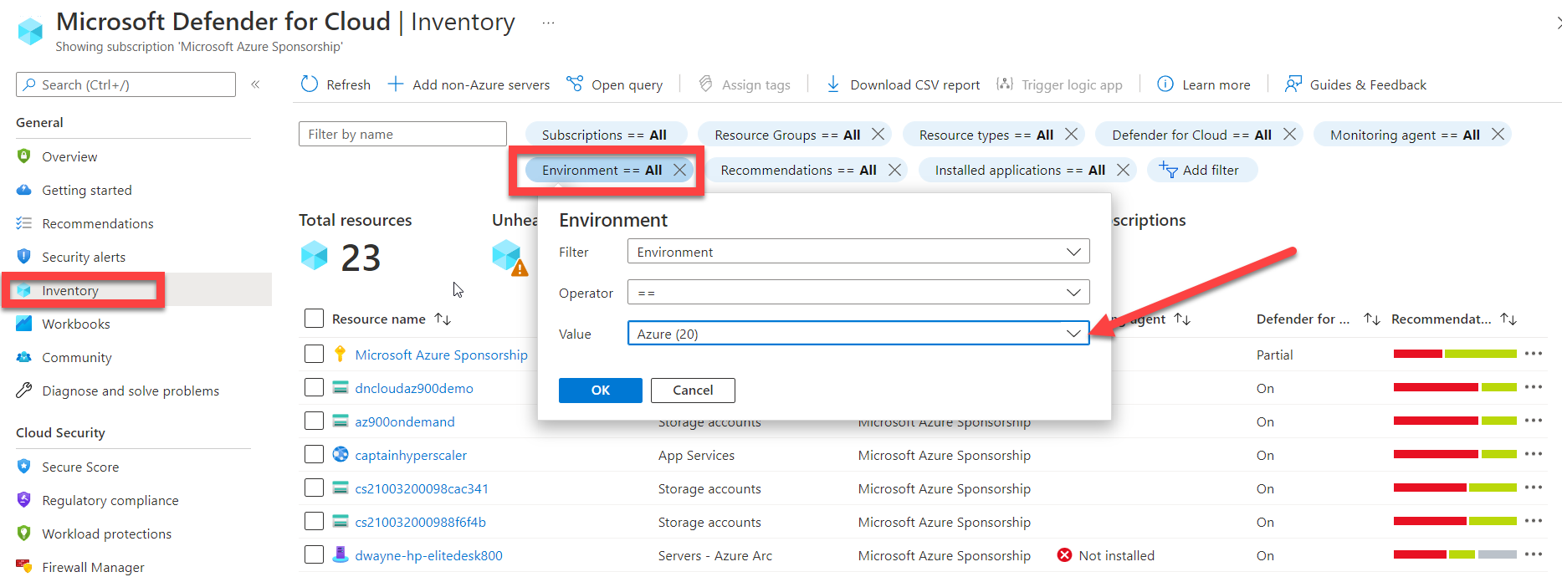Screen dimensions: 1562x577
Task: Remove the Recommendations filter
Action: [894, 170]
